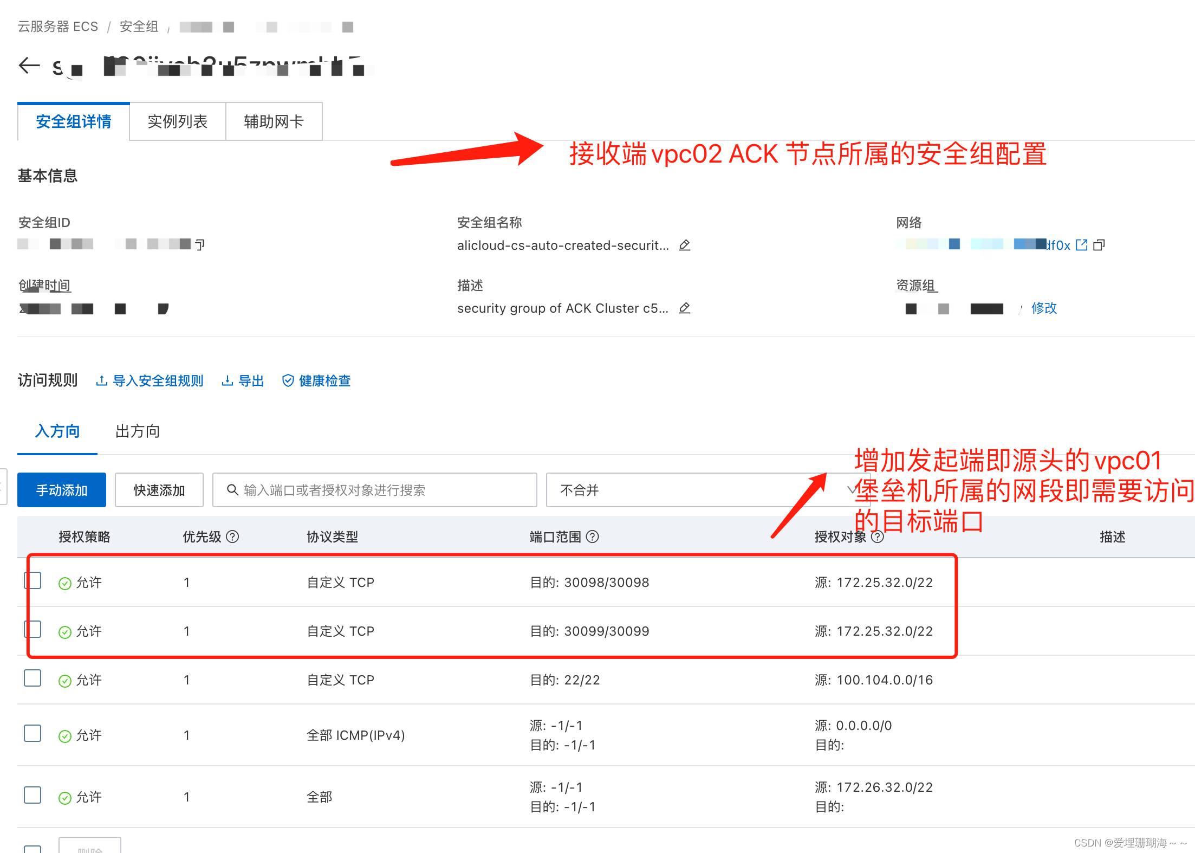
Task: Copy the security group ID icon
Action: click(x=200, y=244)
